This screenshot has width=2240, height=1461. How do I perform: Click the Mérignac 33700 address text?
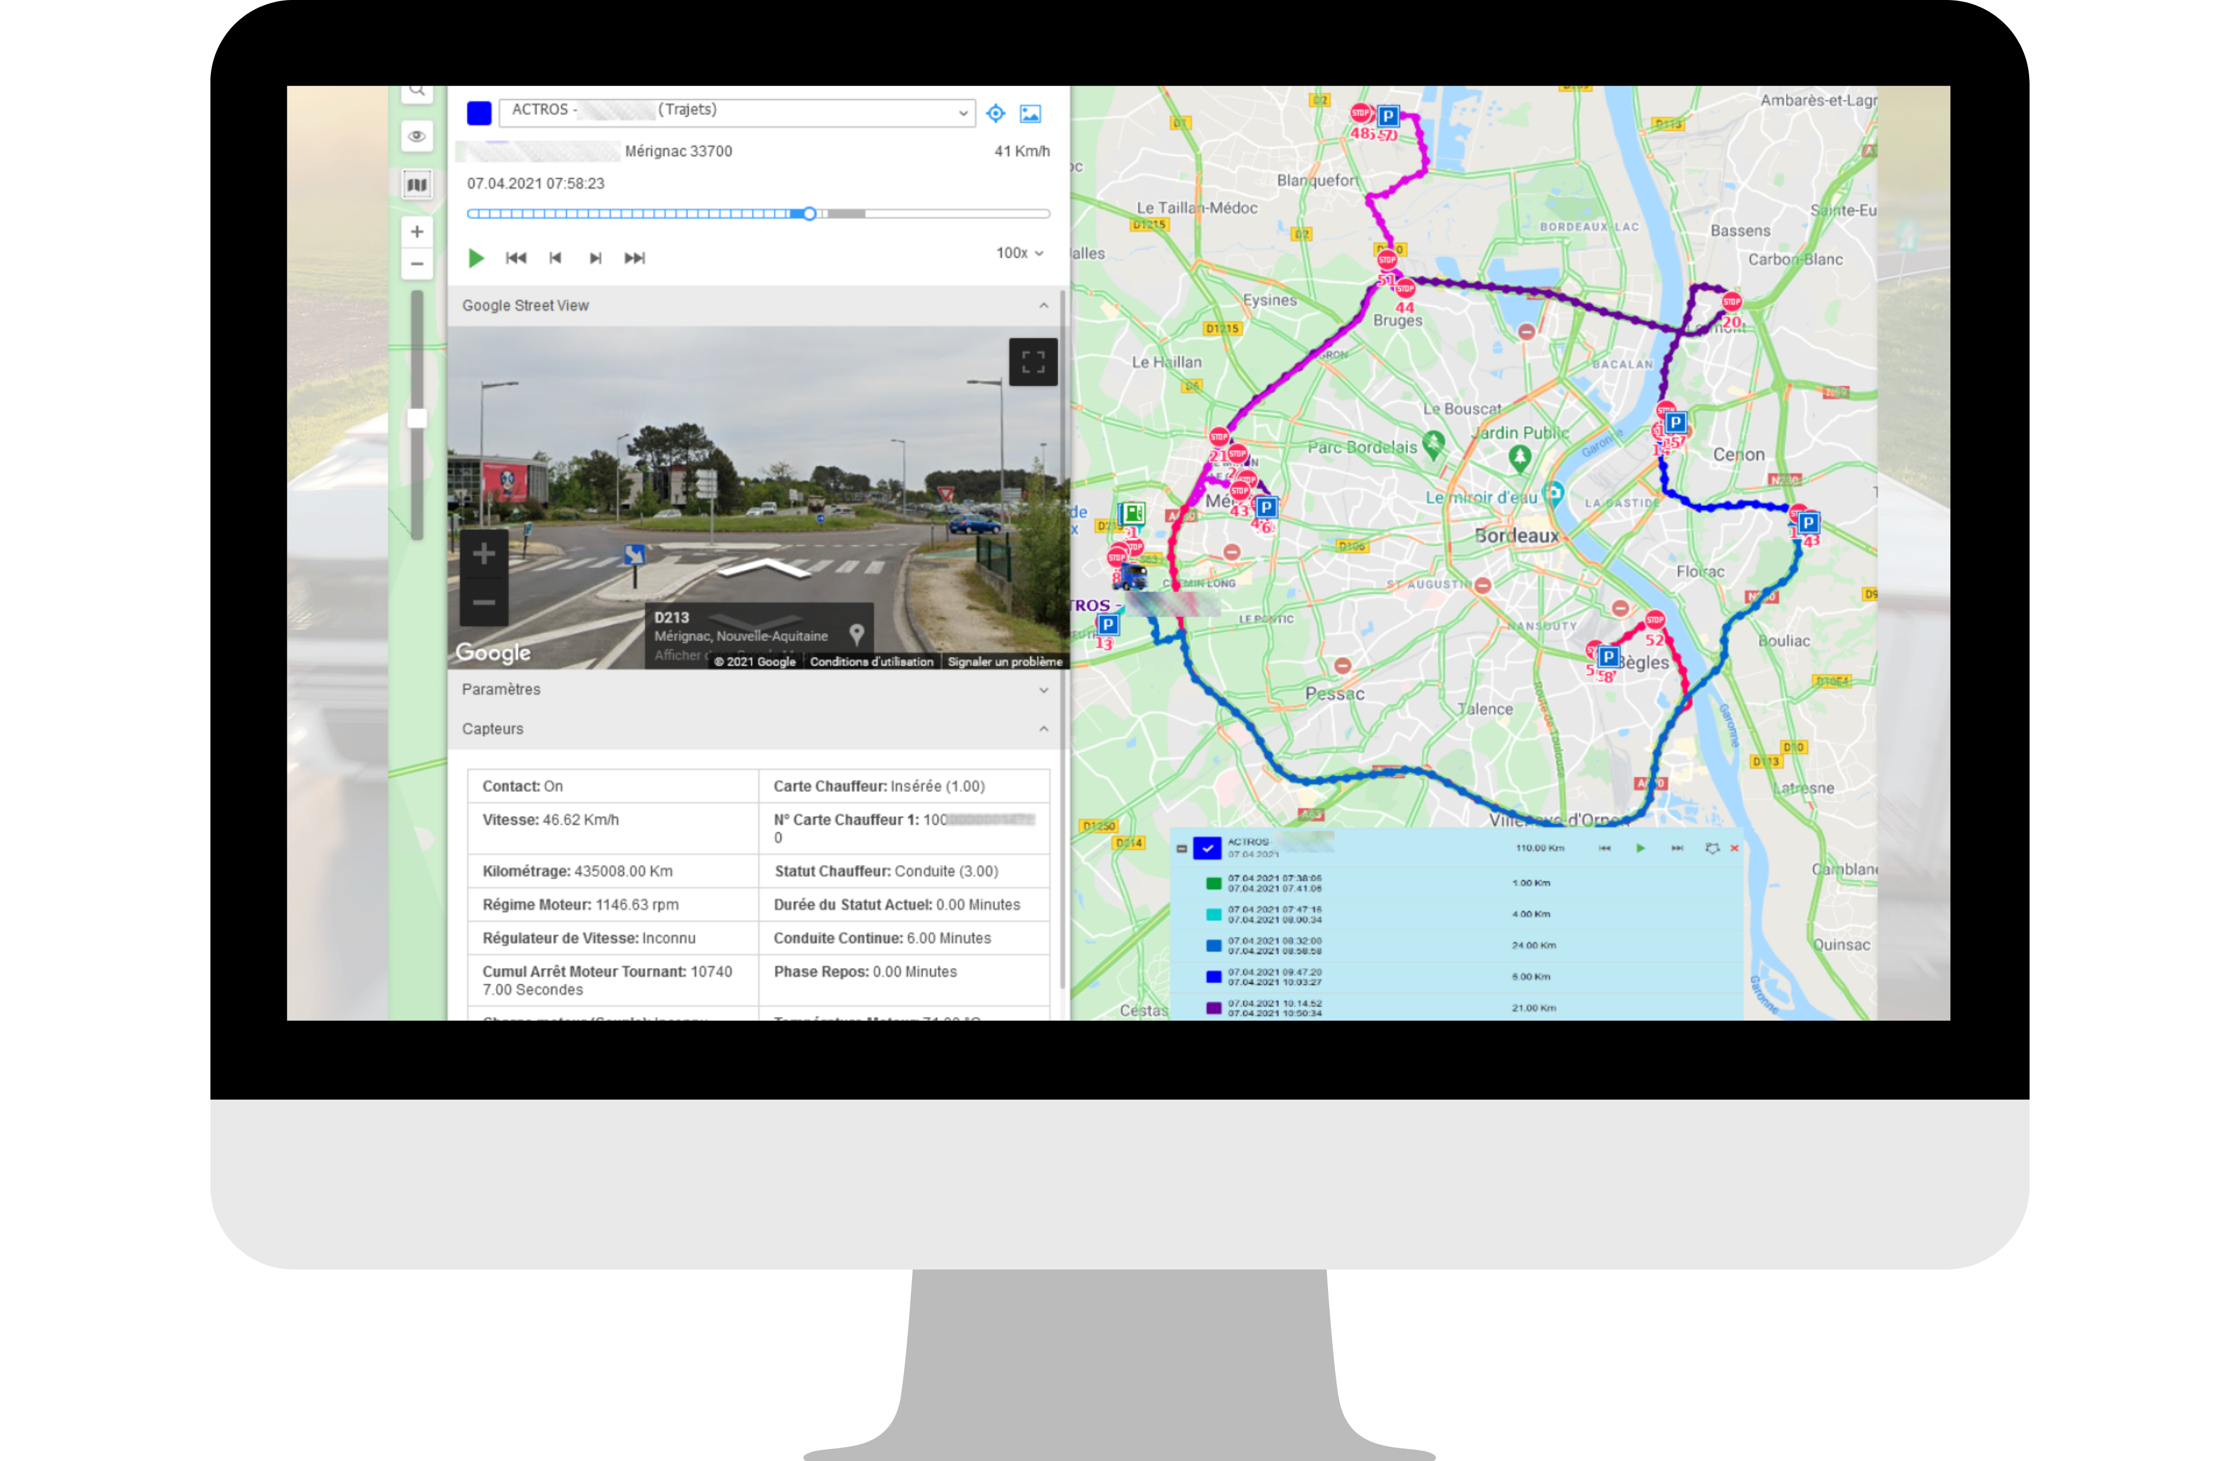point(679,151)
